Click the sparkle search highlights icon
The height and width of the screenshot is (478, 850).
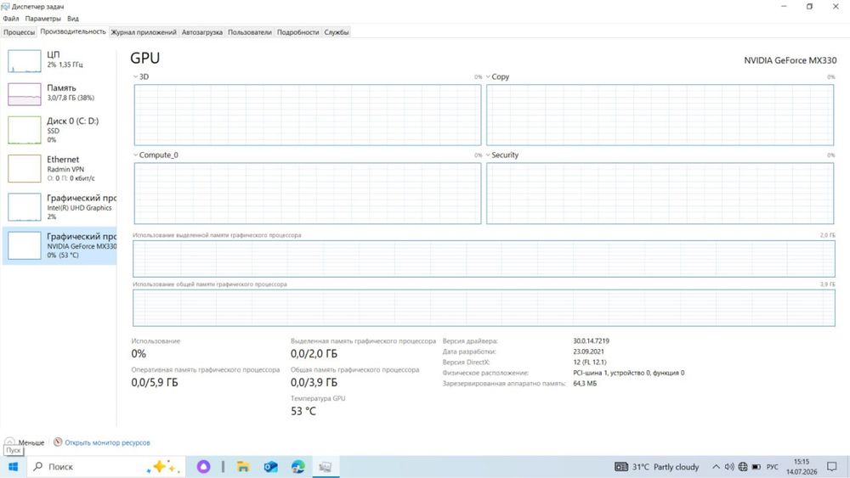(162, 467)
